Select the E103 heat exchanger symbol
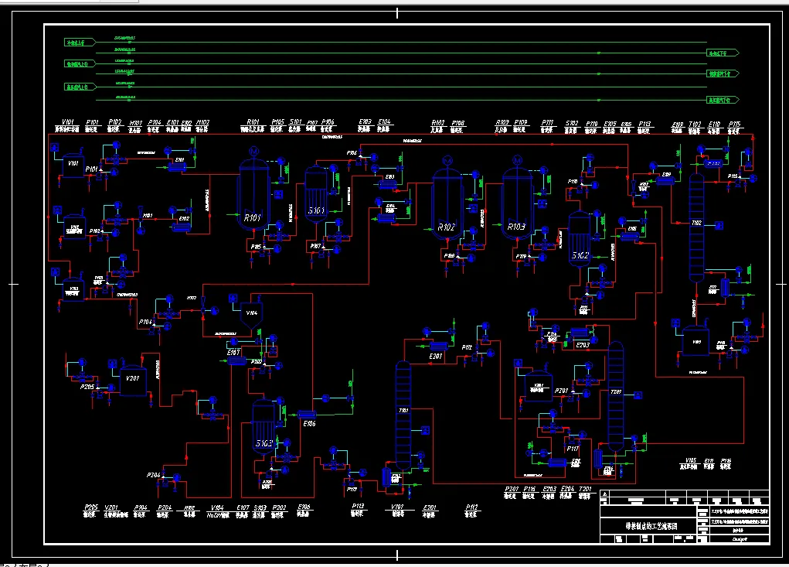The image size is (789, 567). (x=387, y=185)
